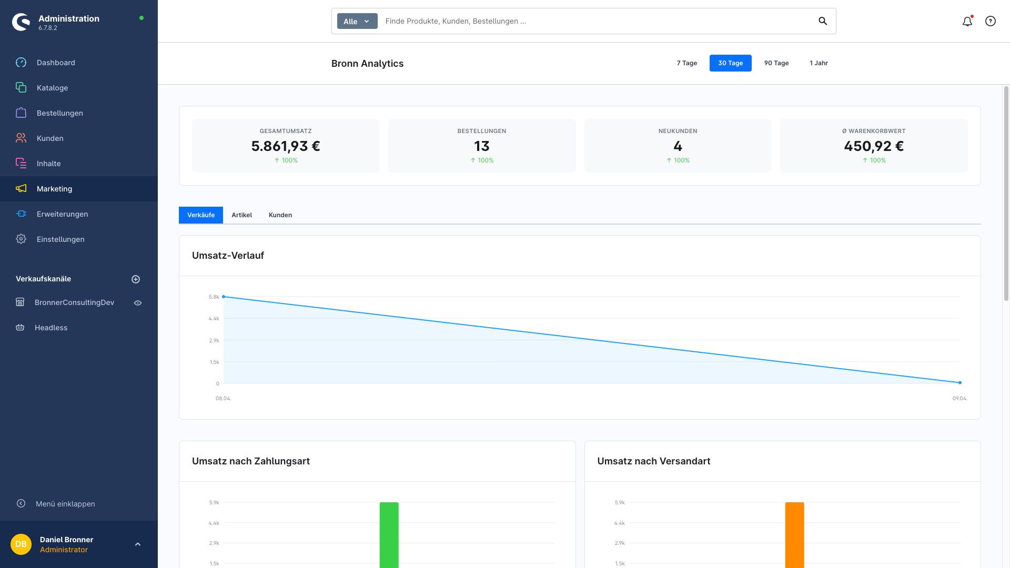Switch to the Artikel tab

[241, 215]
